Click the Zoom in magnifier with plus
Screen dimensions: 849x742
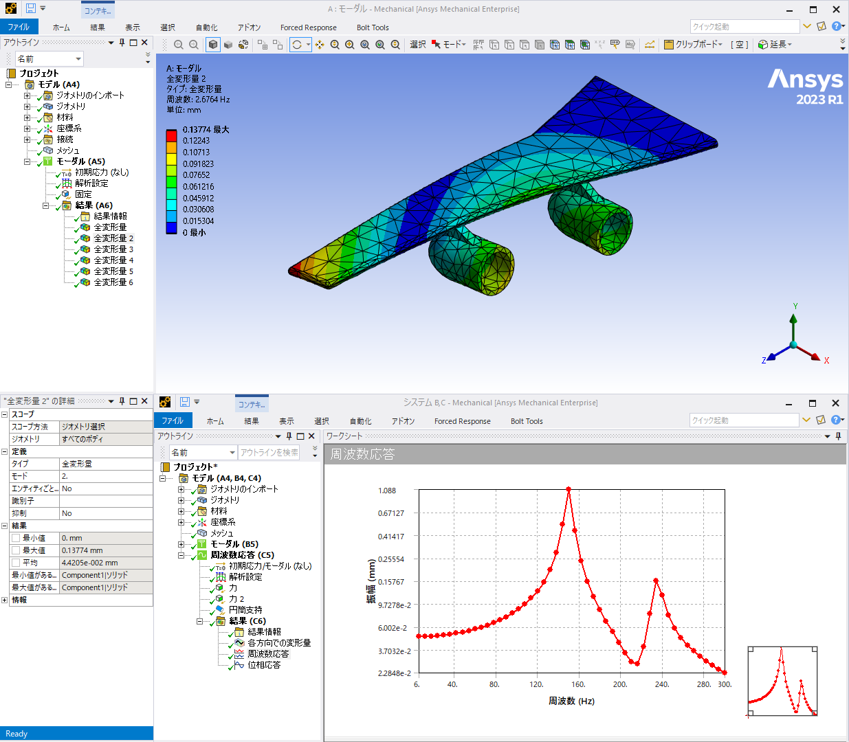350,45
